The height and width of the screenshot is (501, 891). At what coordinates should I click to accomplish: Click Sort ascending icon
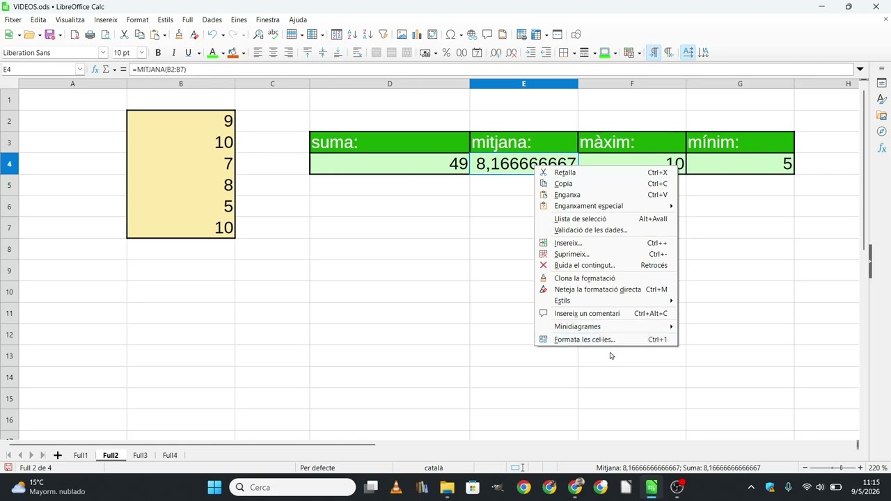[352, 34]
